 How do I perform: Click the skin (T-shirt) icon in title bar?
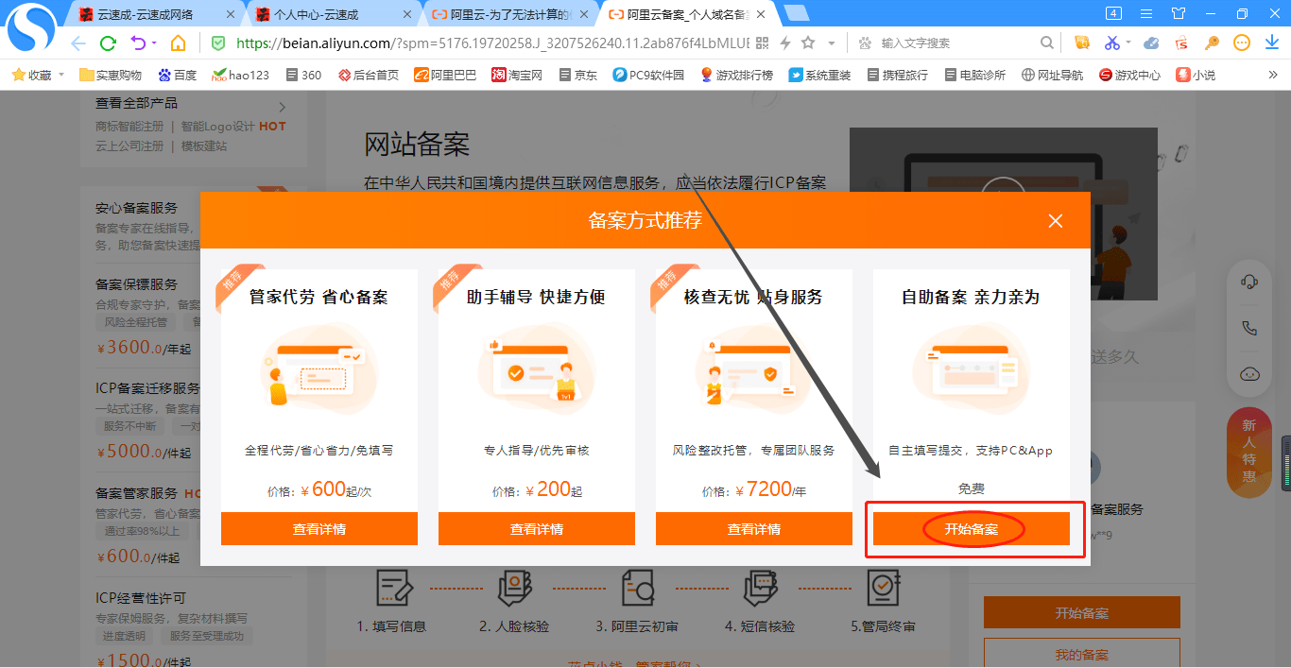1178,13
